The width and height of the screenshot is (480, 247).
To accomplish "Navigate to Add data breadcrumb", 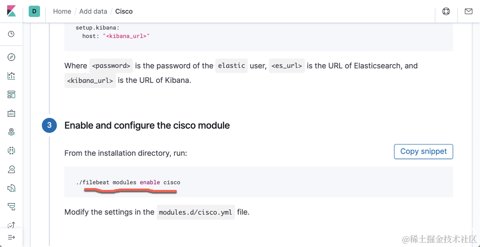I will click(x=93, y=11).
